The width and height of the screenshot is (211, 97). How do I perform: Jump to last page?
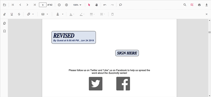(35, 5)
